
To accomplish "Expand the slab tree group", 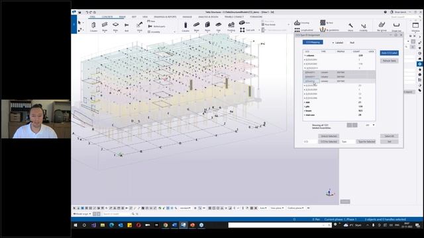I will tap(305, 102).
